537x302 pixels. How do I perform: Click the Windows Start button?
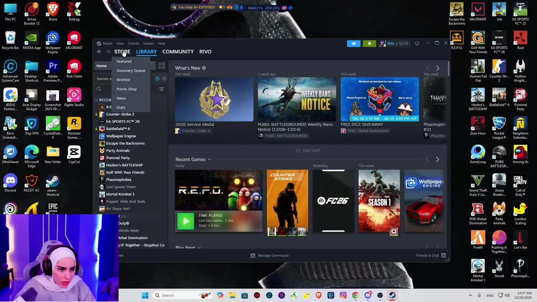145,295
